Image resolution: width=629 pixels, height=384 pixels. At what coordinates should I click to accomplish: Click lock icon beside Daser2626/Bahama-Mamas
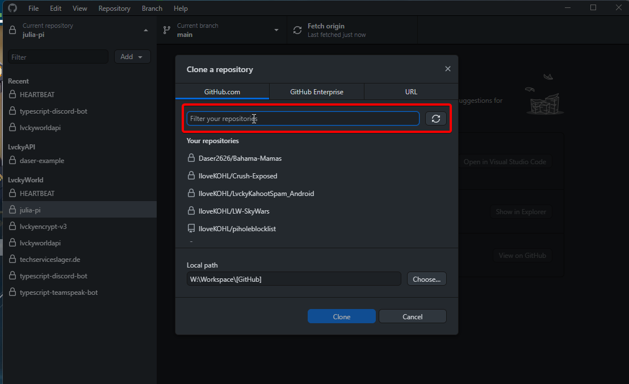[191, 158]
